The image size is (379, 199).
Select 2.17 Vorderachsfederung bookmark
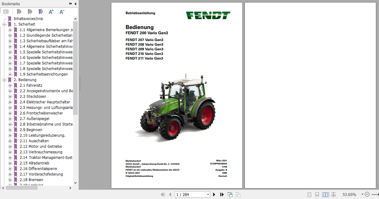[41, 174]
